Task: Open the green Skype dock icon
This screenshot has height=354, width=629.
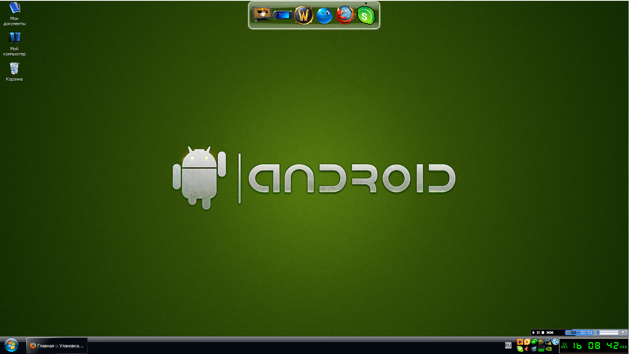Action: click(x=366, y=15)
